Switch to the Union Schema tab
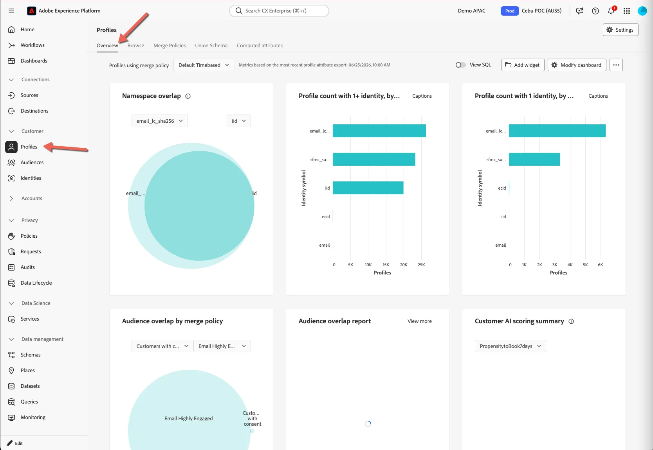 click(211, 46)
